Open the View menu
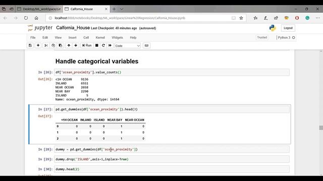Viewport: 323px width, 181px height. point(58,38)
